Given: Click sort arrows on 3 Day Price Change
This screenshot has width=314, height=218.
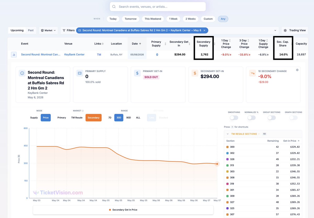Looking at the screenshot, I should (x=248, y=40).
